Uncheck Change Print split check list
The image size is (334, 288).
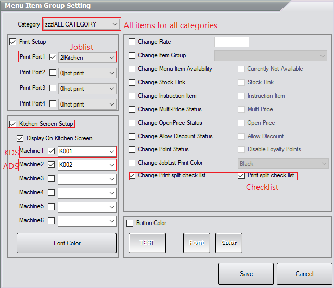click(x=132, y=176)
